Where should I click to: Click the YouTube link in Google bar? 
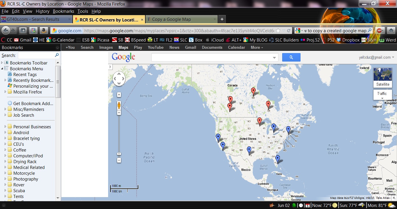[155, 47]
